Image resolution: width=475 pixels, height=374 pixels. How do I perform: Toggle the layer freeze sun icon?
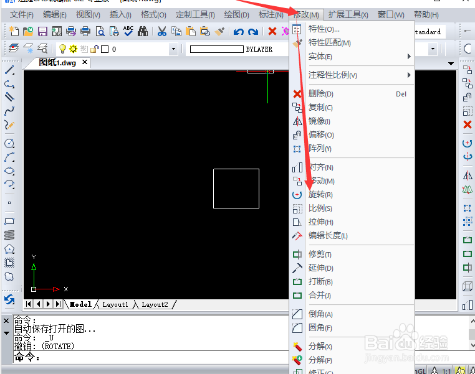(x=74, y=49)
